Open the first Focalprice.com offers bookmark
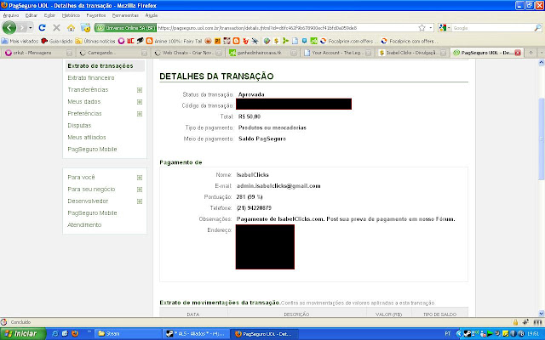The width and height of the screenshot is (545, 340). coord(348,41)
